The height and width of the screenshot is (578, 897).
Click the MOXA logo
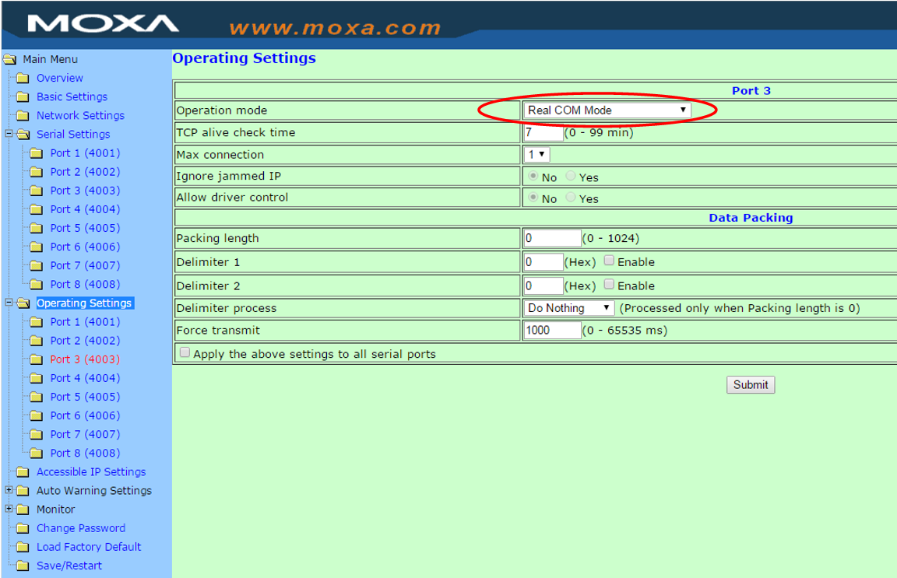103,24
